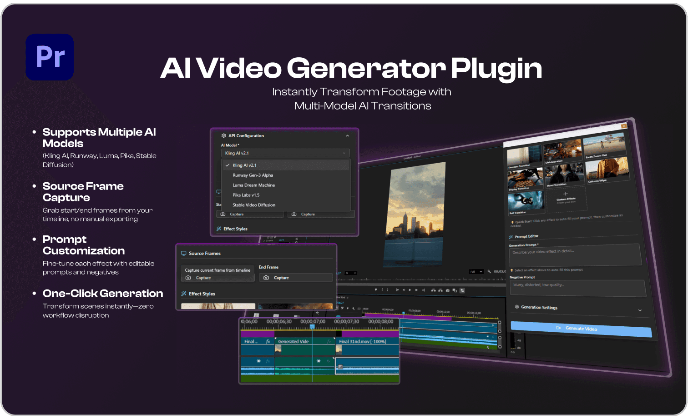Select the Hand Transition effect thumbnail

tap(564, 175)
